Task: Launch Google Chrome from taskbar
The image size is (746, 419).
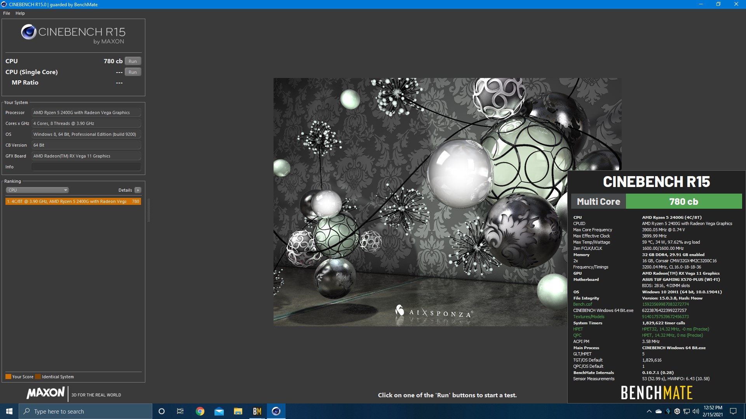Action: pyautogui.click(x=200, y=411)
